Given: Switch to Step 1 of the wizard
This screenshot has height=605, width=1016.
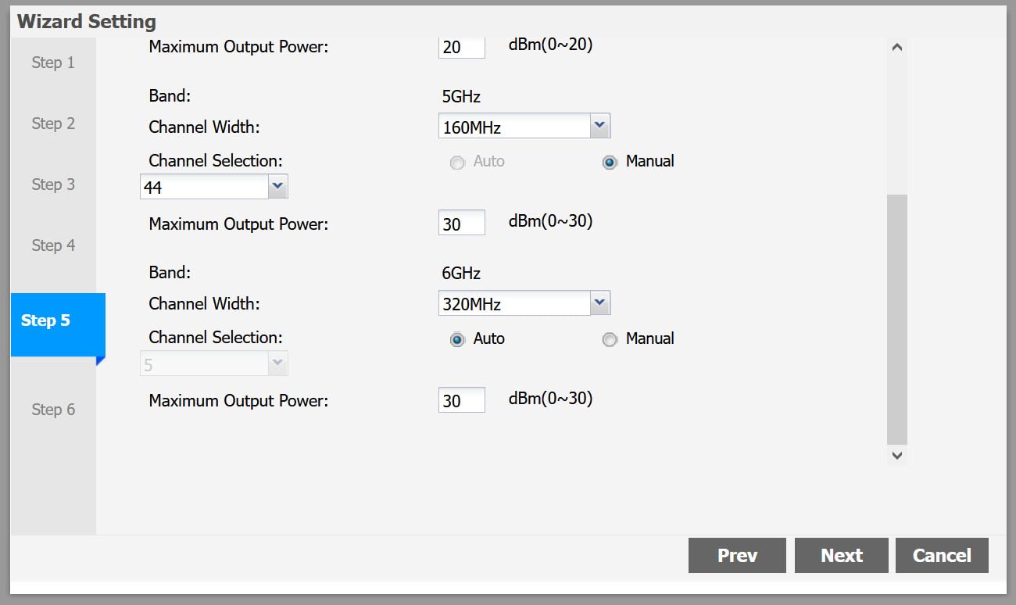Looking at the screenshot, I should [x=53, y=63].
